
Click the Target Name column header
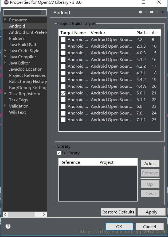(x=74, y=33)
